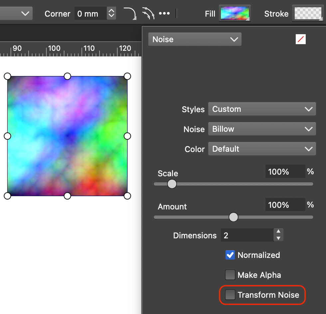Increase Dimensions with the up arrow
The height and width of the screenshot is (314, 326).
(x=278, y=231)
